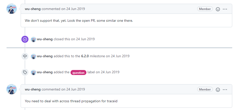Open the last comment's 24 Jun 2019 timestamp
This screenshot has height=110, width=235.
coord(75,89)
